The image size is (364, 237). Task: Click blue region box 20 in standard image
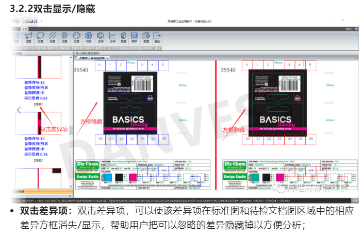pos(100,140)
